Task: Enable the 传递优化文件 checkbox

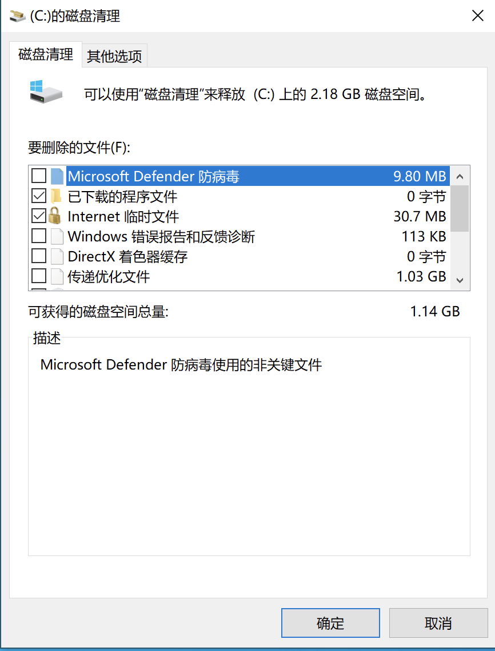Action: [39, 276]
